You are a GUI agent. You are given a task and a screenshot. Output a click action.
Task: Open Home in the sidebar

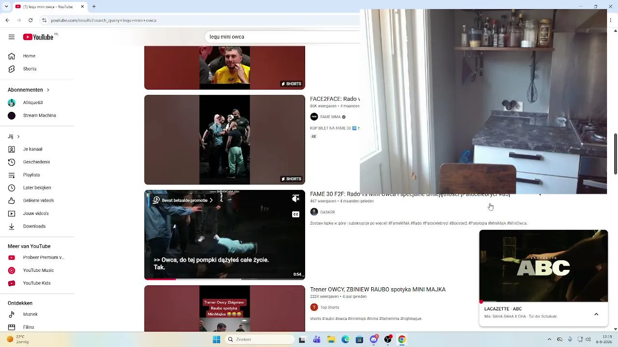click(x=29, y=56)
